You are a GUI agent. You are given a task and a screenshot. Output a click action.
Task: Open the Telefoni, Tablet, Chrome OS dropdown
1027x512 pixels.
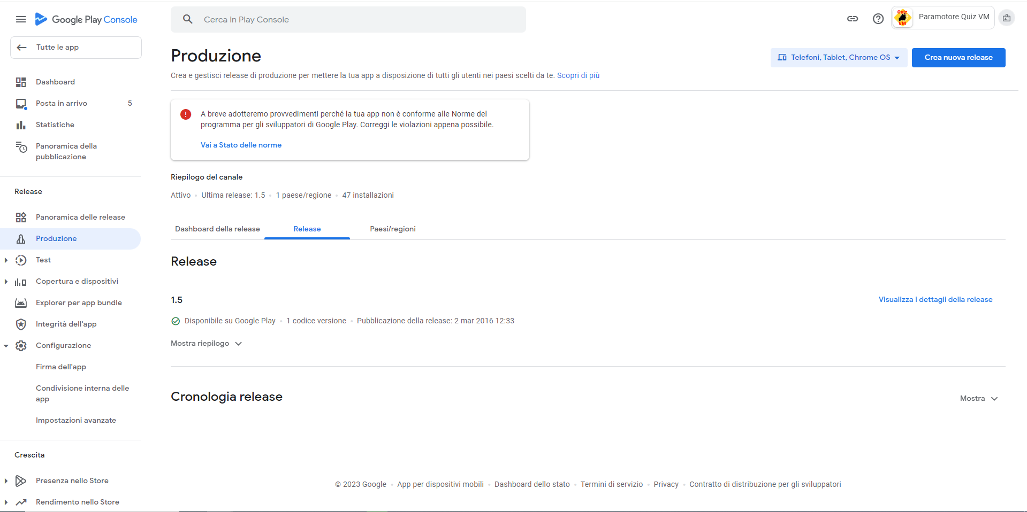[839, 58]
